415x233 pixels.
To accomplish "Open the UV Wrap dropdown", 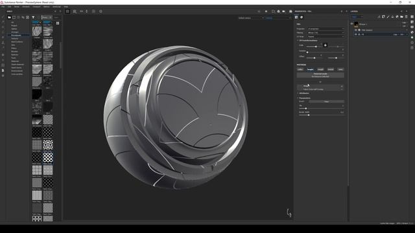I will click(326, 37).
